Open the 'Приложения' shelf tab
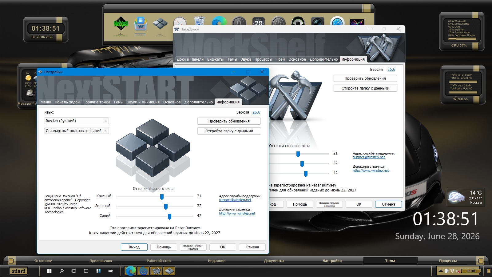Viewport: 492px width, 277px height. pos(101,261)
